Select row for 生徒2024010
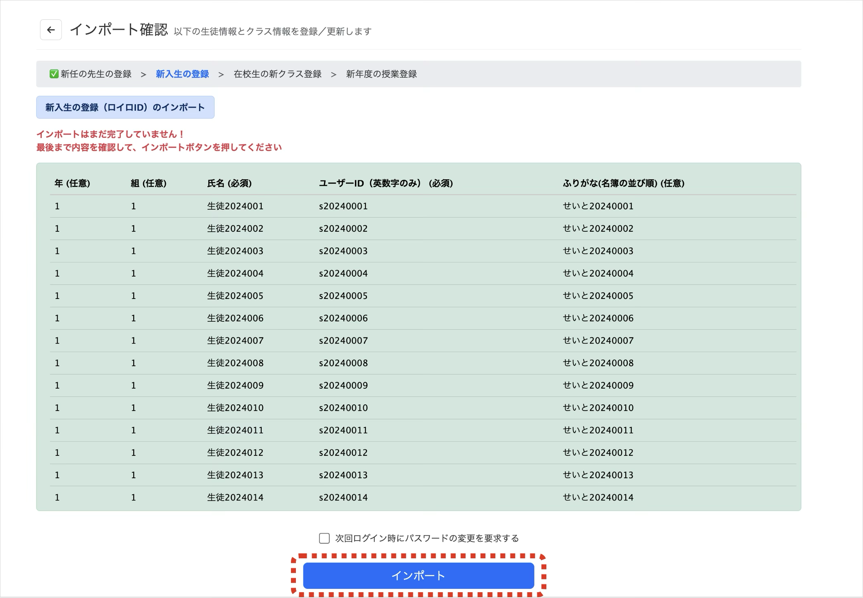The width and height of the screenshot is (863, 598). 235,408
